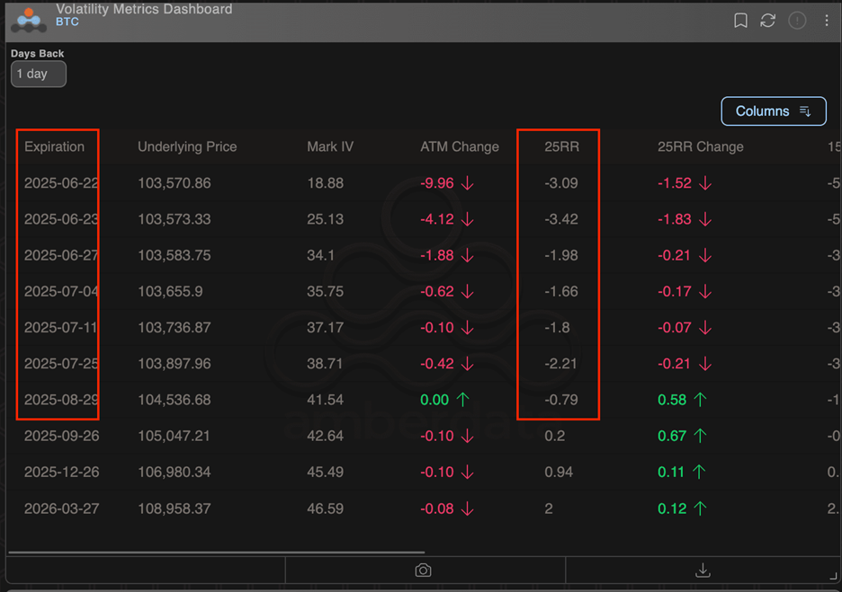
Task: Click 25RR value -0.79
Action: coord(561,400)
